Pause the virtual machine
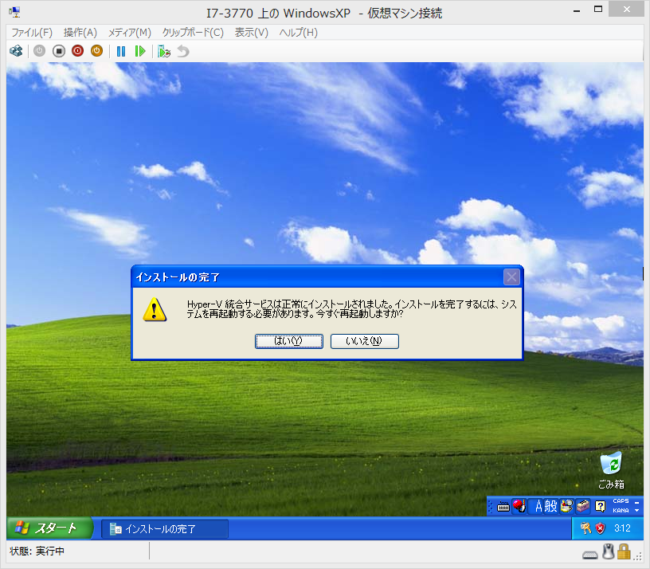 tap(121, 51)
